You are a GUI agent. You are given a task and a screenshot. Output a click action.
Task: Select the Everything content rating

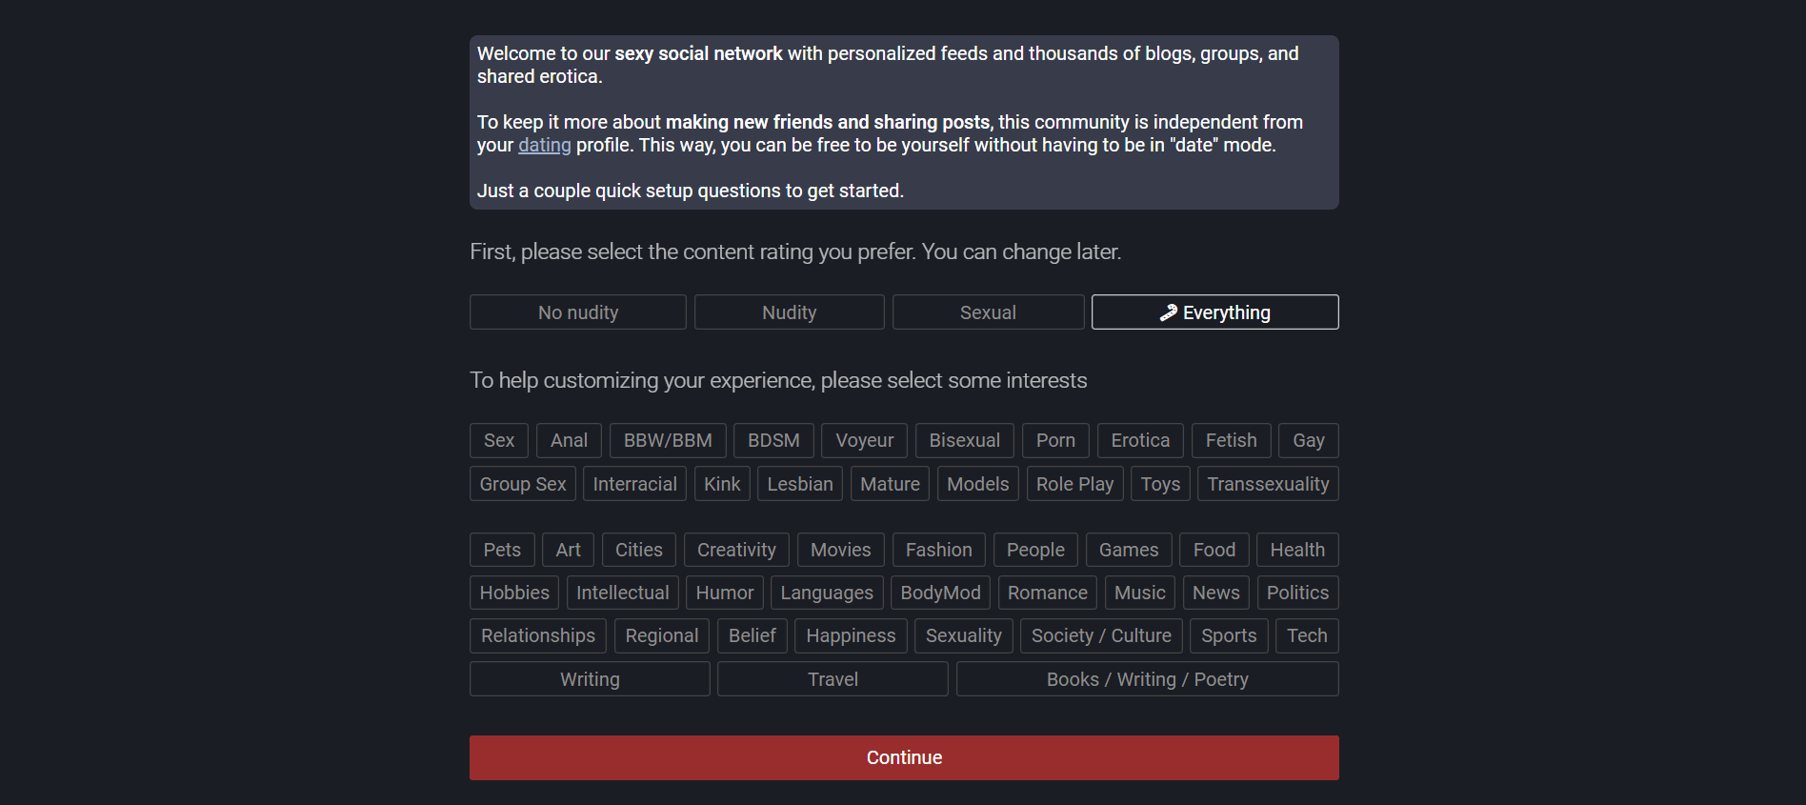1214,312
